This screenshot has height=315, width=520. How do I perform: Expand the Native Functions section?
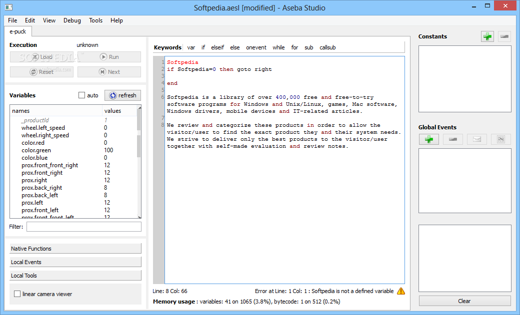(75, 249)
